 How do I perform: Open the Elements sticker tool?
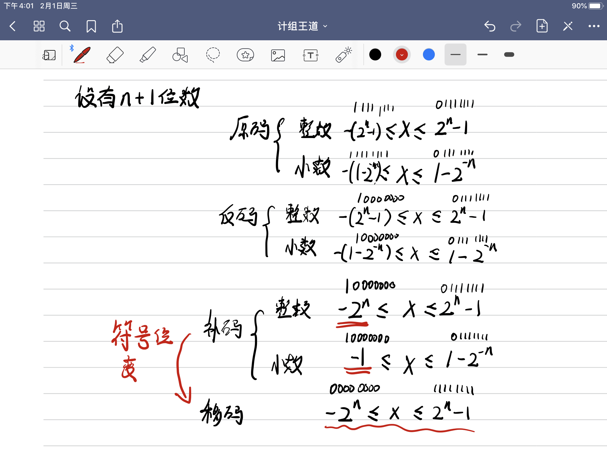coord(245,55)
